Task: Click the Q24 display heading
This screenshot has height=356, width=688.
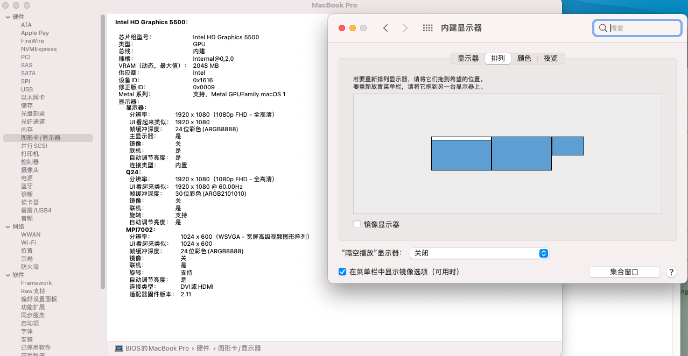Action: pos(133,172)
